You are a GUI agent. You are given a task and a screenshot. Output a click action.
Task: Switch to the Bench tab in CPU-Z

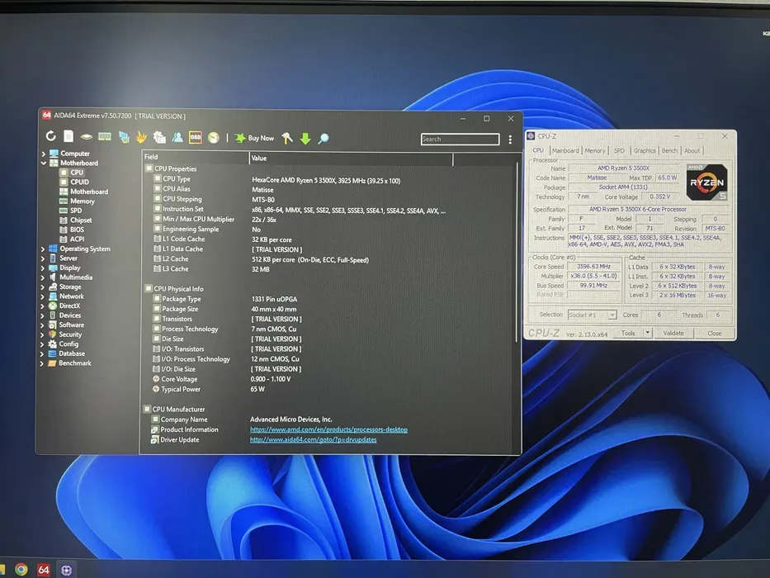click(x=669, y=151)
